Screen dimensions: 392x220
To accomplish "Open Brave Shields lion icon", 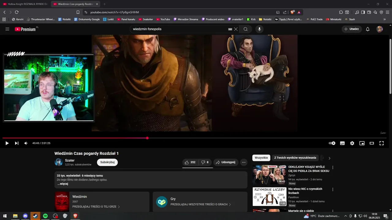I will click(x=292, y=12).
